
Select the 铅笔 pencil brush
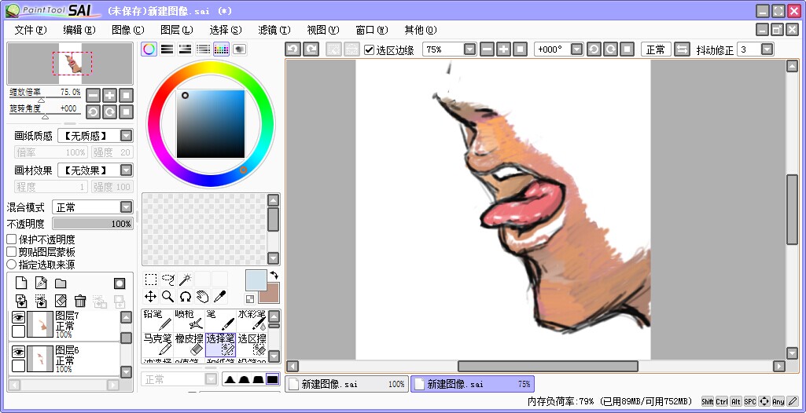pyautogui.click(x=157, y=320)
